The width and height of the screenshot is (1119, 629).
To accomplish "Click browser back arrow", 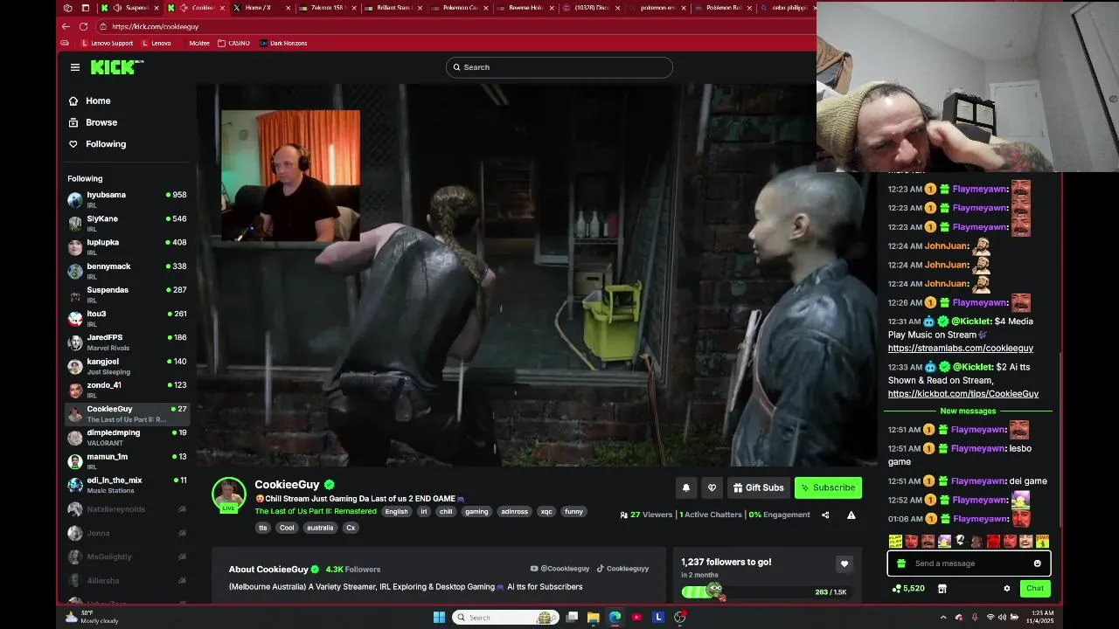I will [66, 26].
